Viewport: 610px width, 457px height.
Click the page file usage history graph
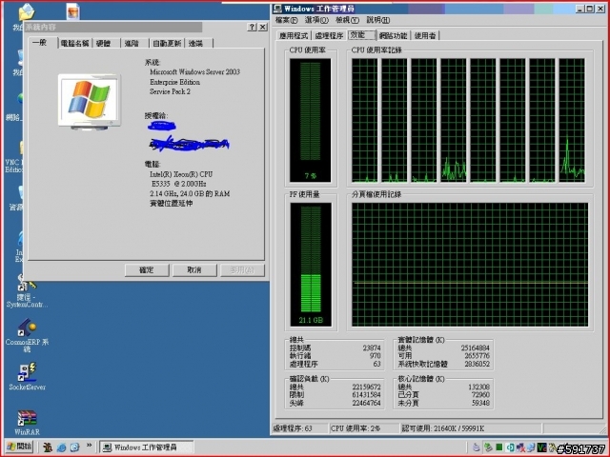470,265
